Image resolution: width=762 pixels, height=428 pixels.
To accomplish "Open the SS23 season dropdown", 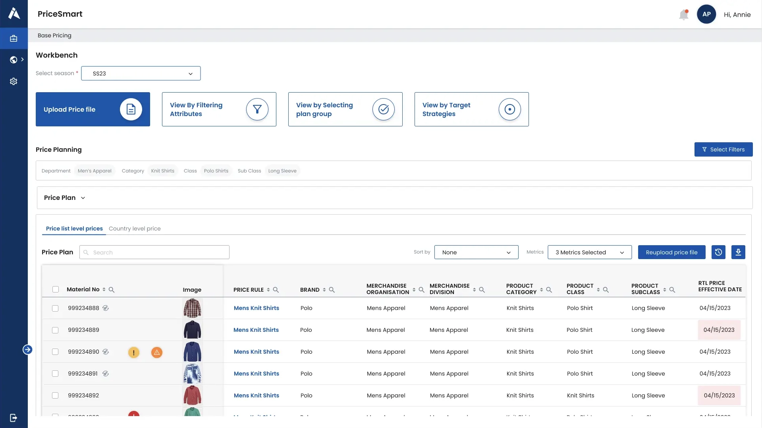I will point(141,74).
